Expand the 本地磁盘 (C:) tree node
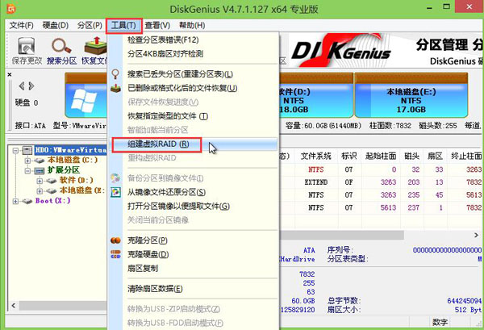Image resolution: width=484 pixels, height=330 pixels. tap(27, 161)
